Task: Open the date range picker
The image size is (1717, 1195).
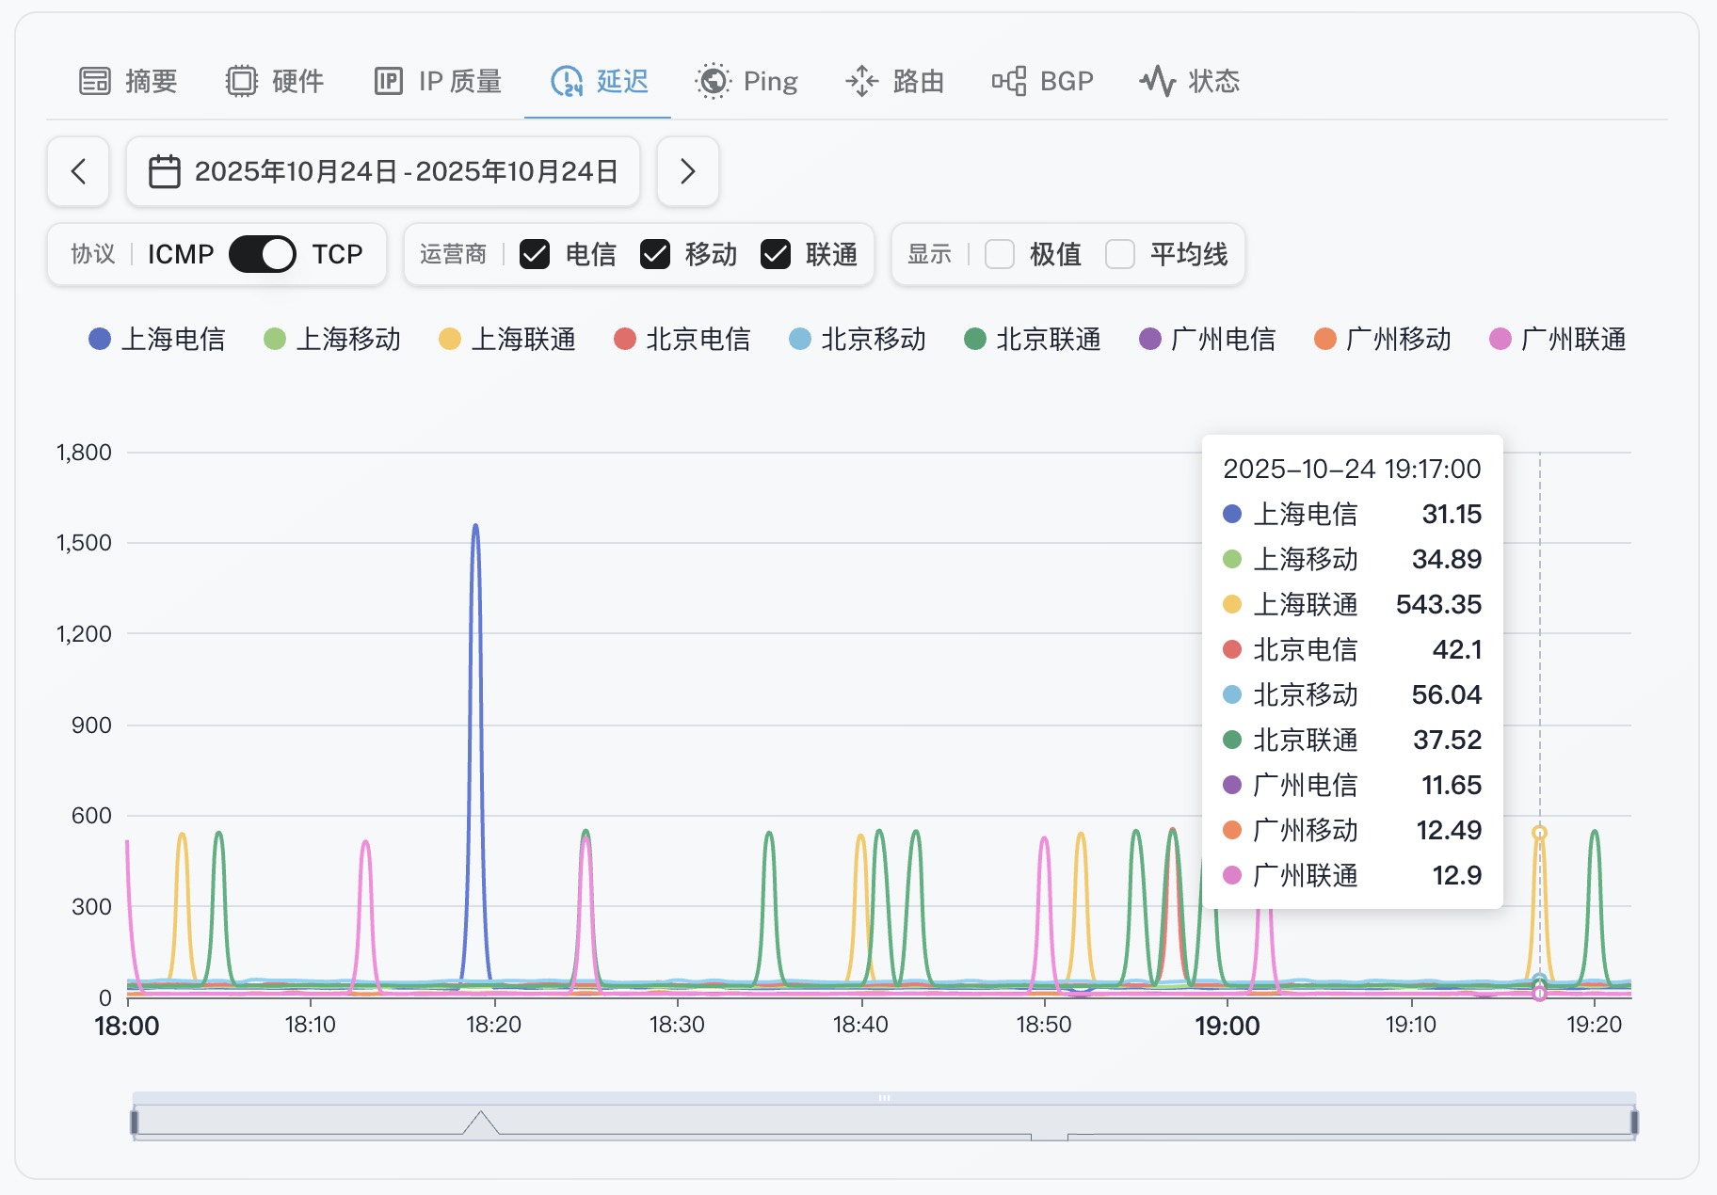Action: click(383, 171)
